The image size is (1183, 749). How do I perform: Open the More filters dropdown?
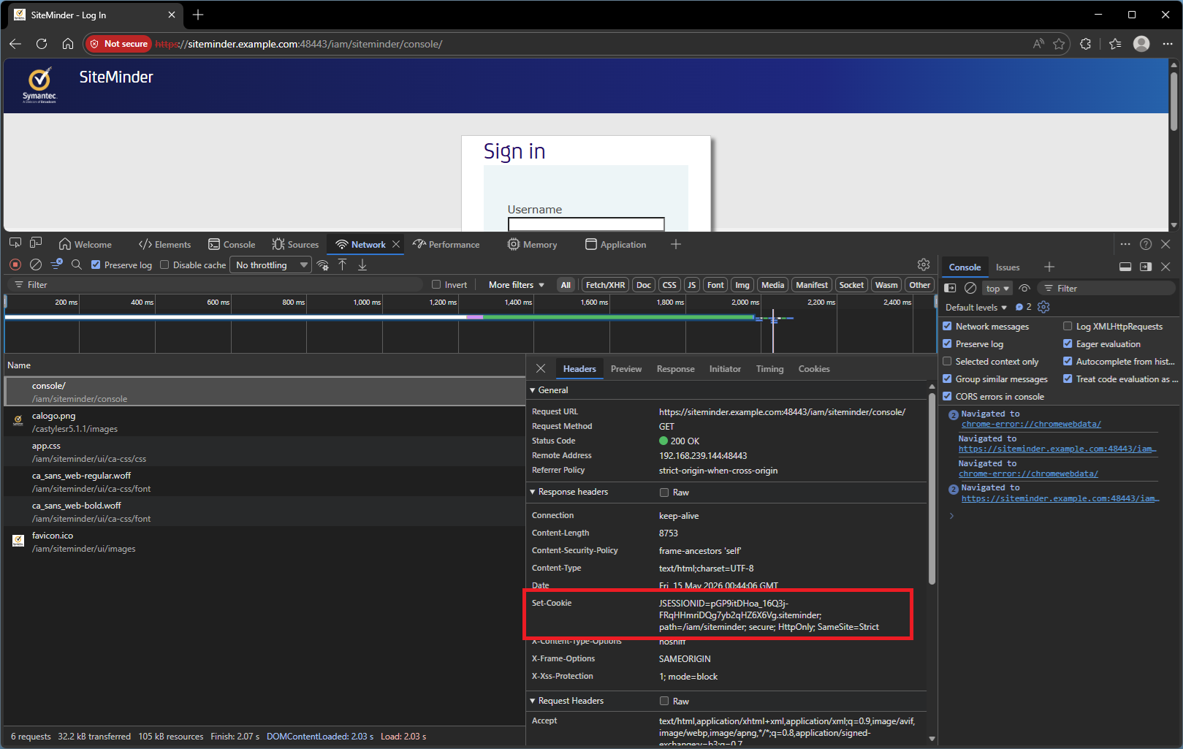pyautogui.click(x=517, y=285)
